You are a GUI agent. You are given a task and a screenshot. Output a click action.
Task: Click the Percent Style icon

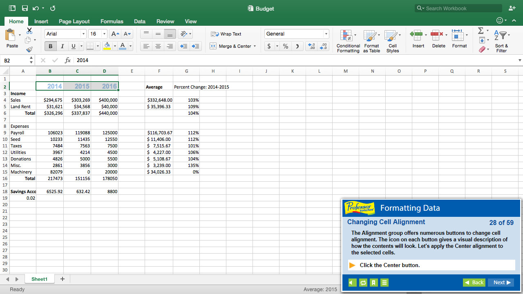pyautogui.click(x=286, y=46)
